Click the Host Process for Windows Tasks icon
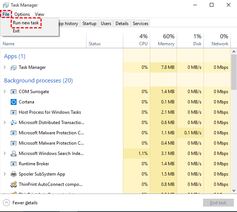This screenshot has width=237, height=212. [14, 112]
